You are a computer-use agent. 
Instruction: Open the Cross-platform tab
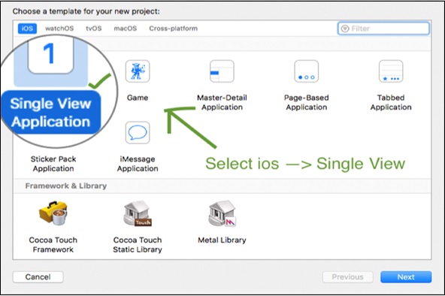[x=174, y=29]
